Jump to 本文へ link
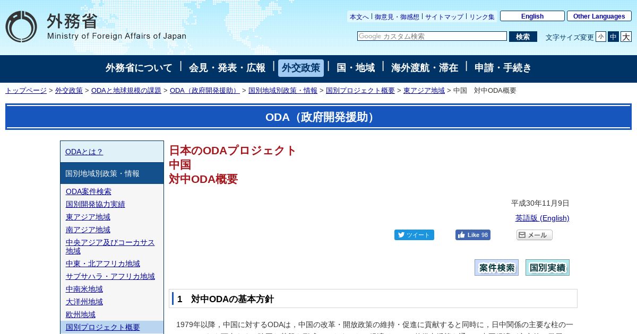The width and height of the screenshot is (637, 334). 359,17
